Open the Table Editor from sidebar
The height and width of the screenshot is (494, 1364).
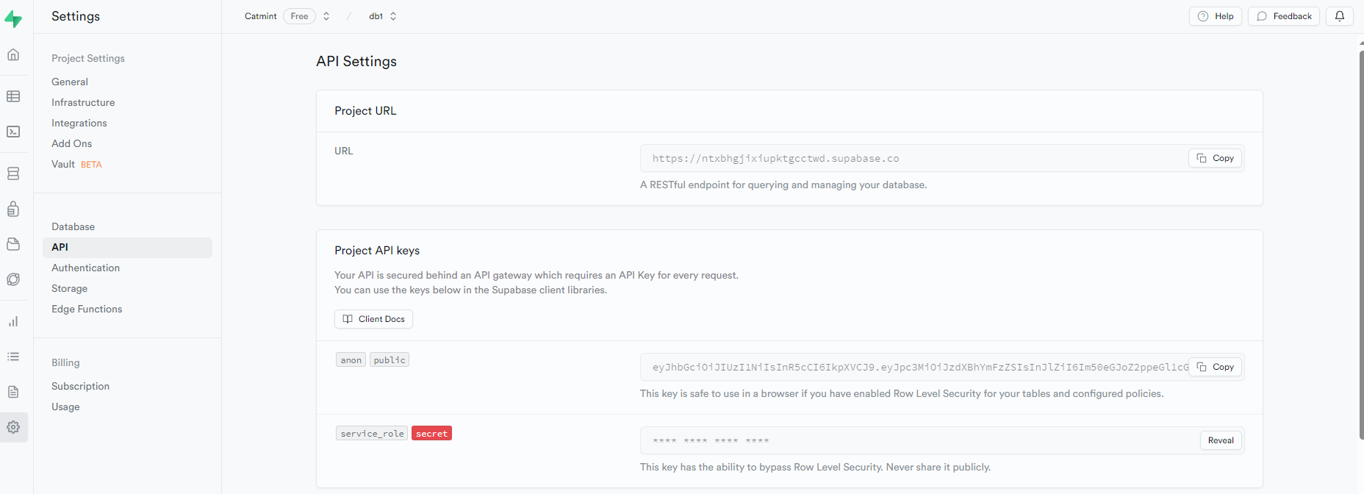coord(13,96)
